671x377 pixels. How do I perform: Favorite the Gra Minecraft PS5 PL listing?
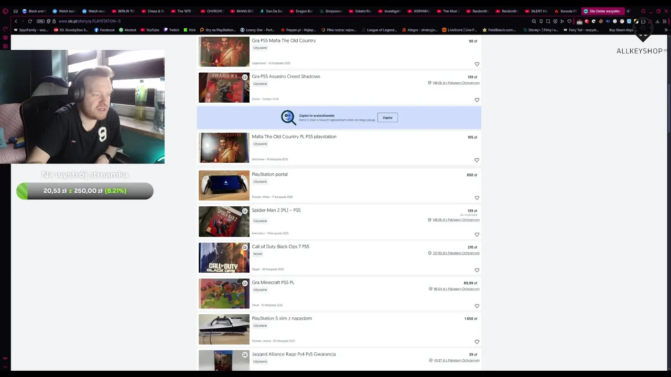(x=477, y=306)
